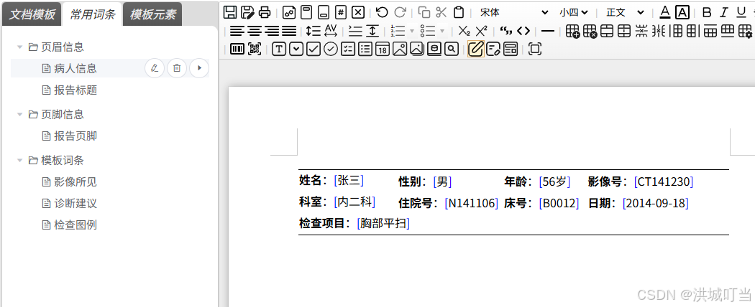Insert a text field element (T icon)

pos(279,49)
